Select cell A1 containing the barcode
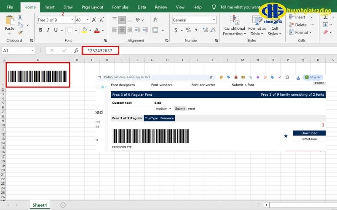This screenshot has height=210, width=337. coord(38,75)
